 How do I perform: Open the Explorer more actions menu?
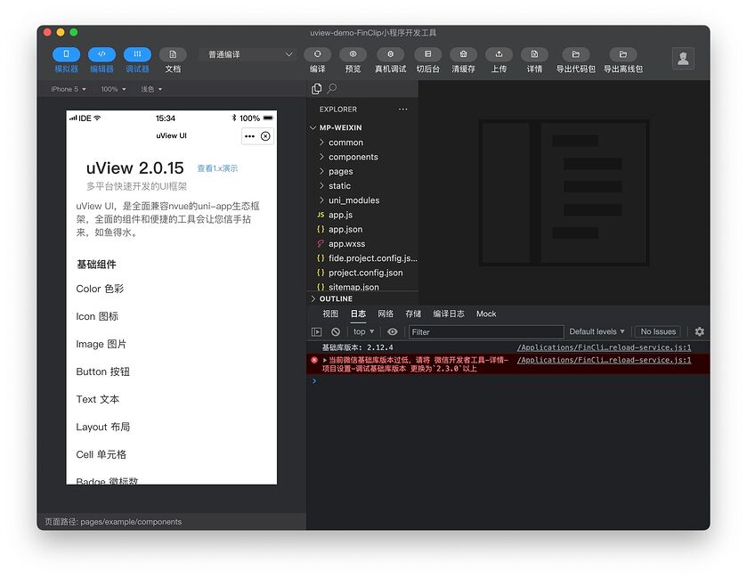tap(403, 110)
